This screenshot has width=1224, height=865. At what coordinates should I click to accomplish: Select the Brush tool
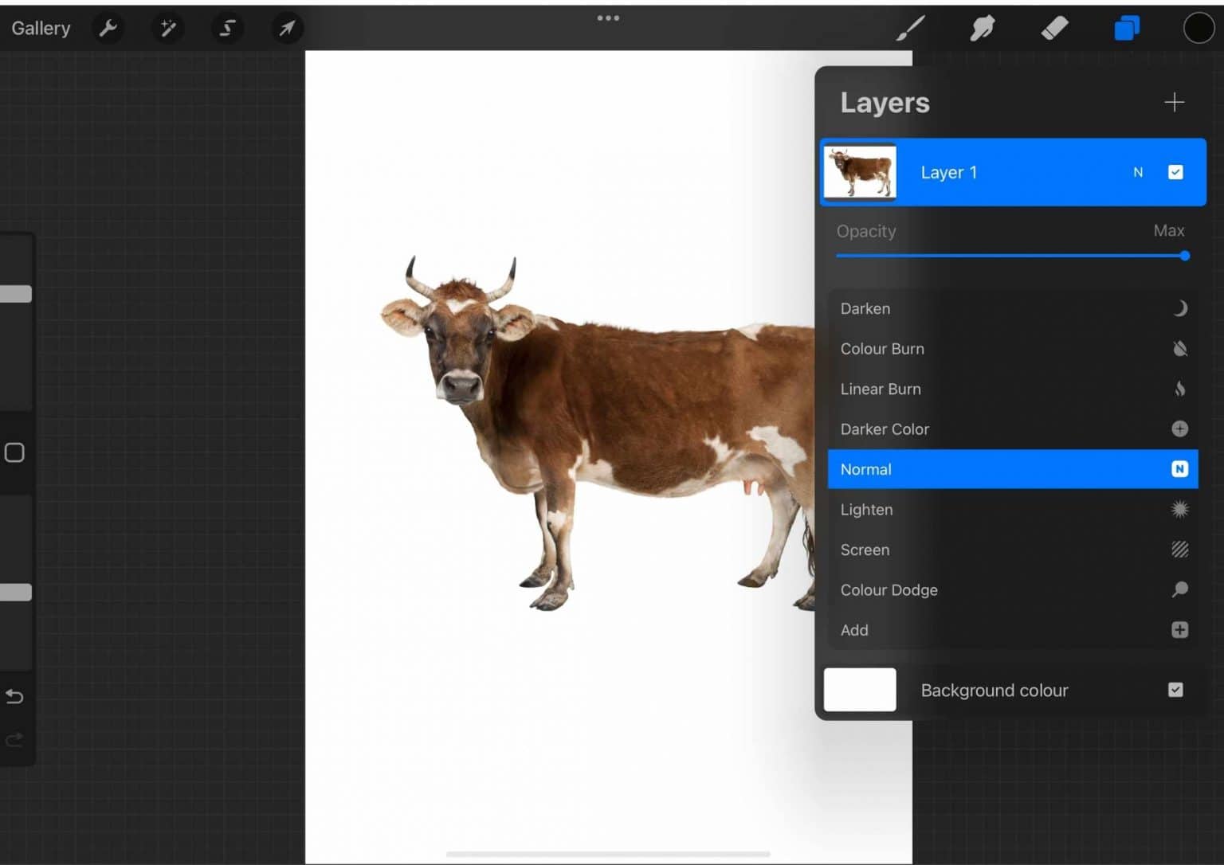[911, 28]
